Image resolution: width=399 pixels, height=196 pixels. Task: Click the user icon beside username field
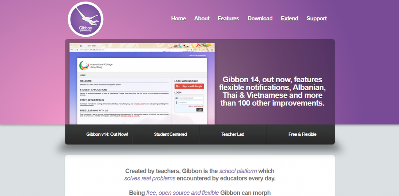[177, 98]
